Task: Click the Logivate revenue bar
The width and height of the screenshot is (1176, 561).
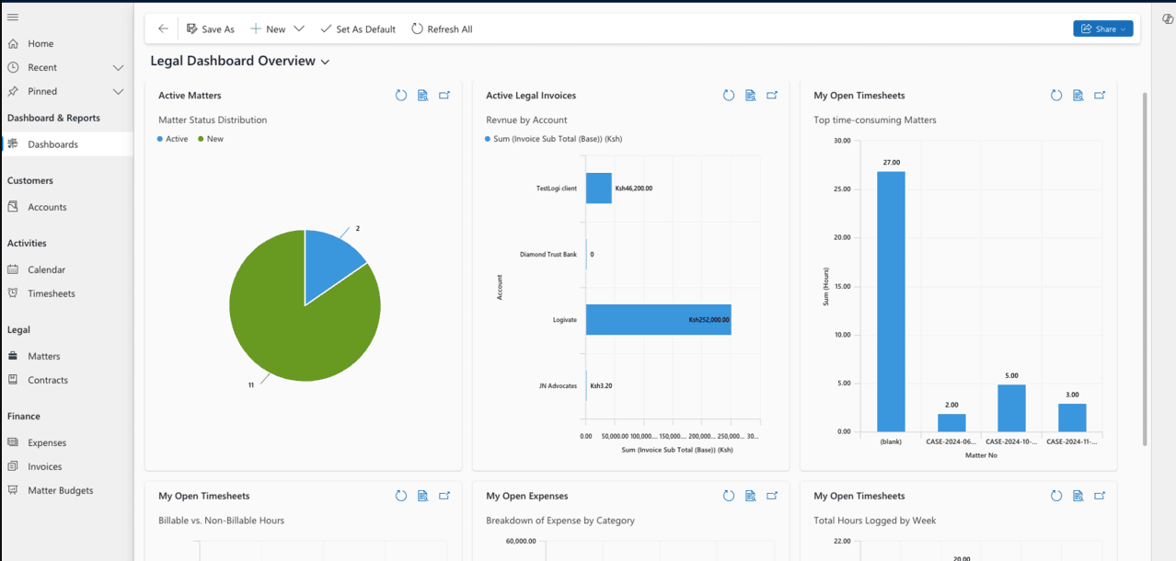Action: [659, 319]
